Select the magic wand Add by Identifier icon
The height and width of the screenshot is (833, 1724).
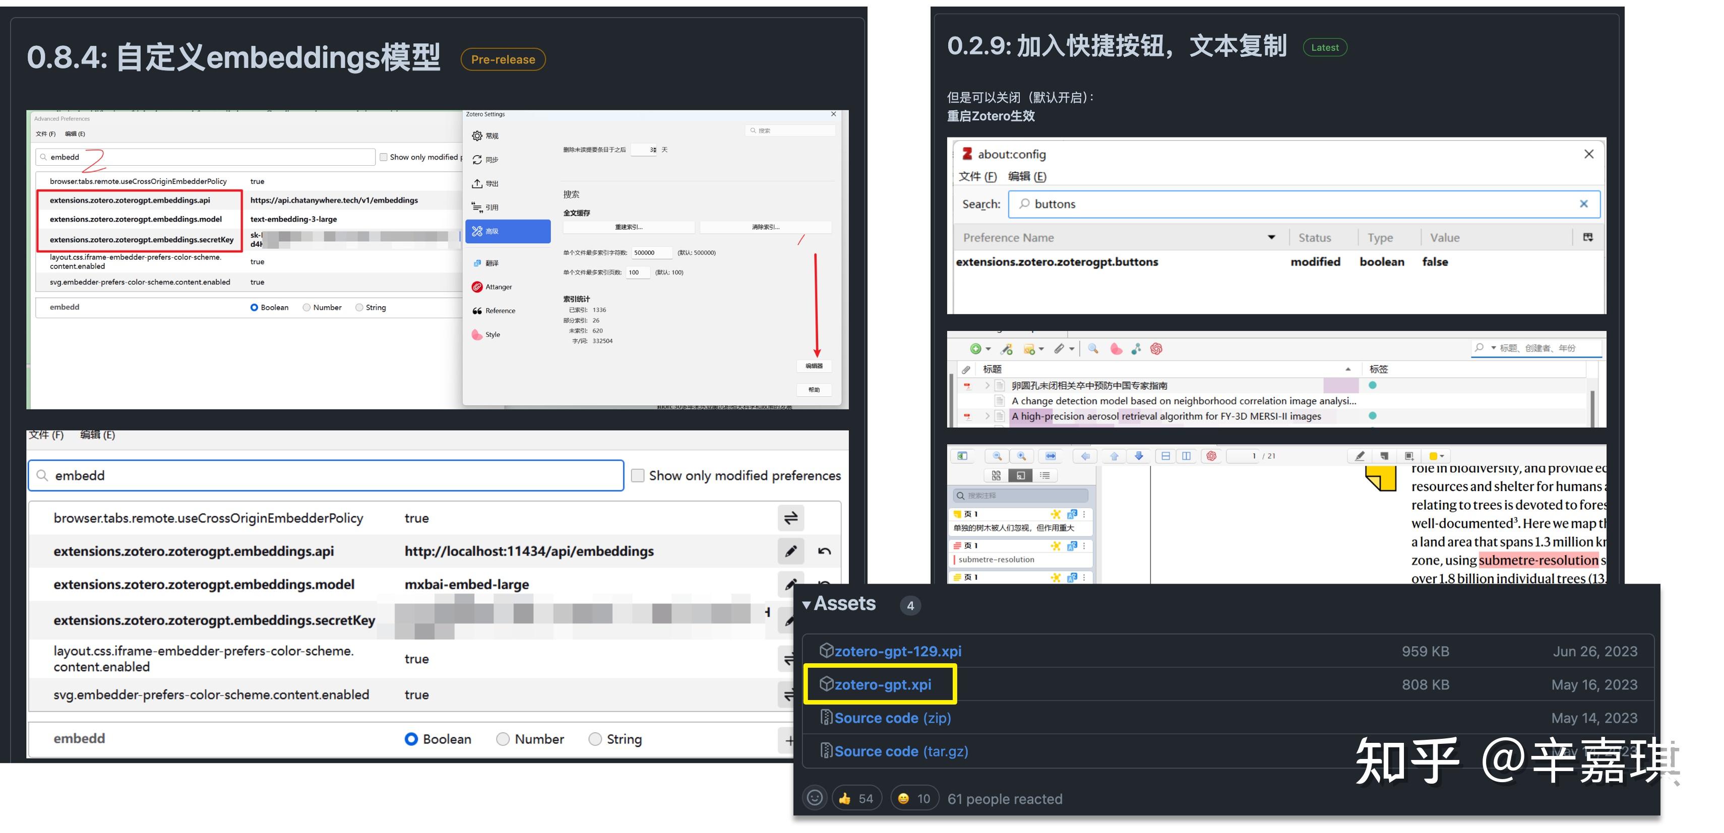(1006, 349)
